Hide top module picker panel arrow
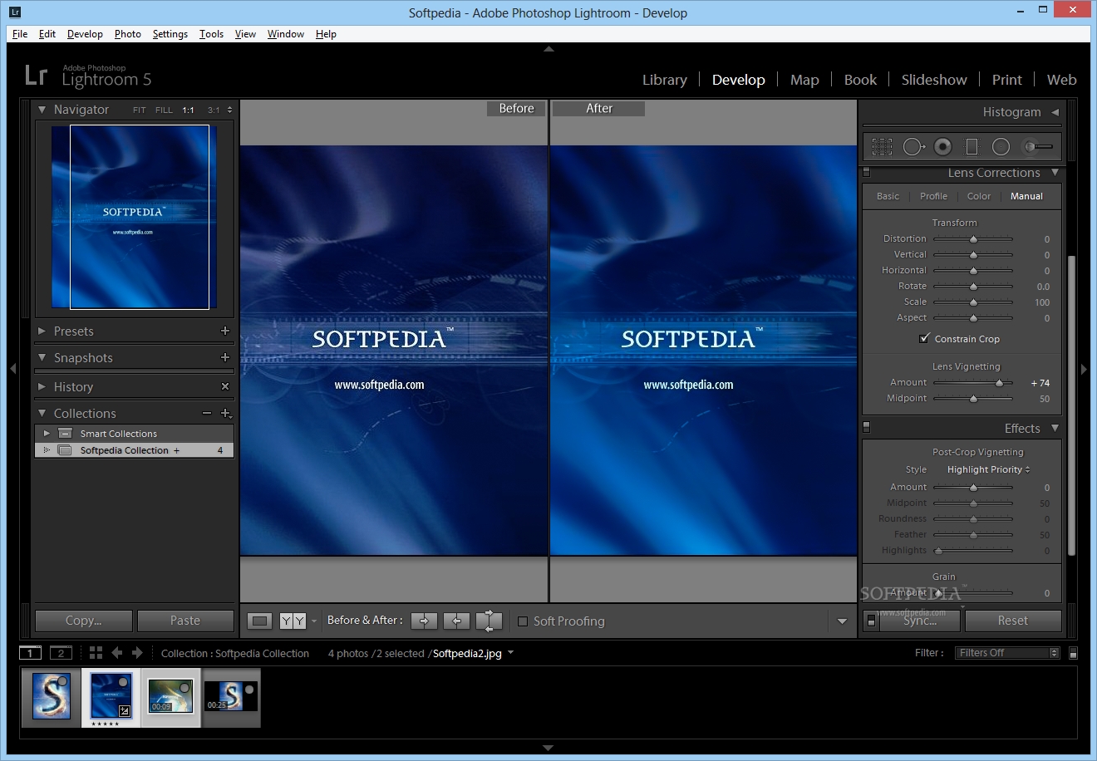 [x=548, y=49]
